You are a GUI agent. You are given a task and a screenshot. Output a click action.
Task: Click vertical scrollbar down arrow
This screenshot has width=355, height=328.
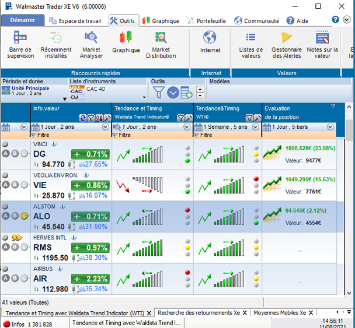349,293
